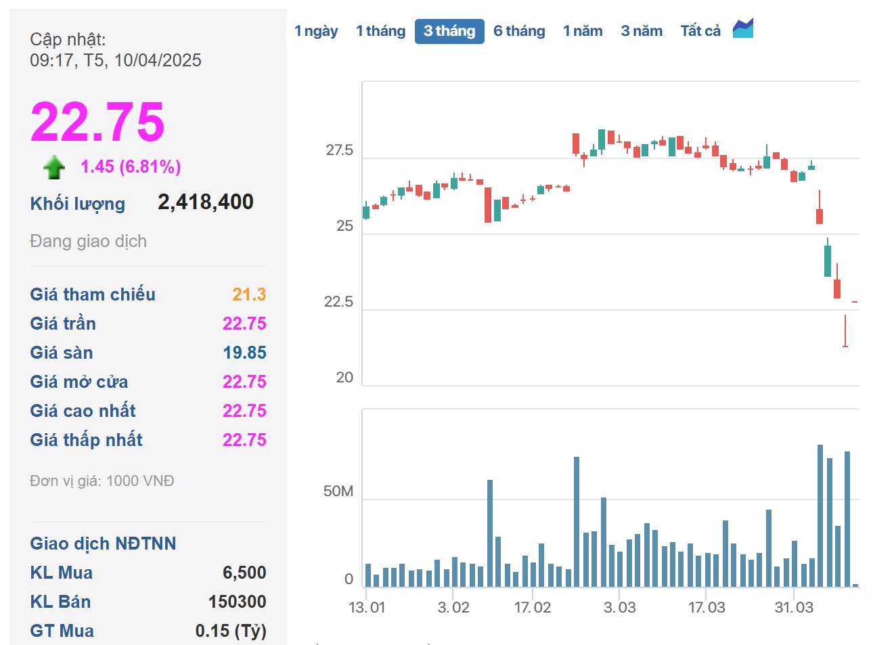Select the active 3 tháng tab
This screenshot has width=894, height=645.
coord(449,31)
